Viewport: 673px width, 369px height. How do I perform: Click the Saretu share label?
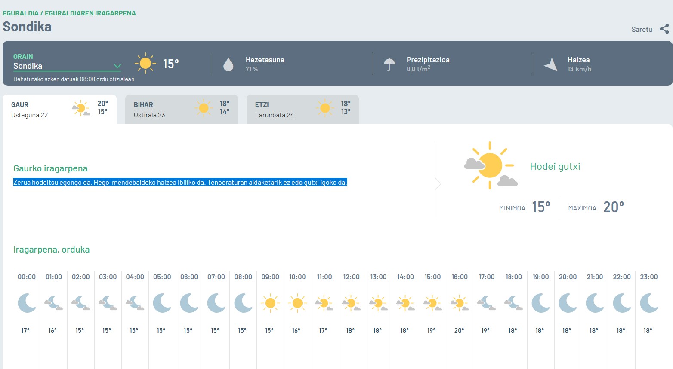coord(642,30)
